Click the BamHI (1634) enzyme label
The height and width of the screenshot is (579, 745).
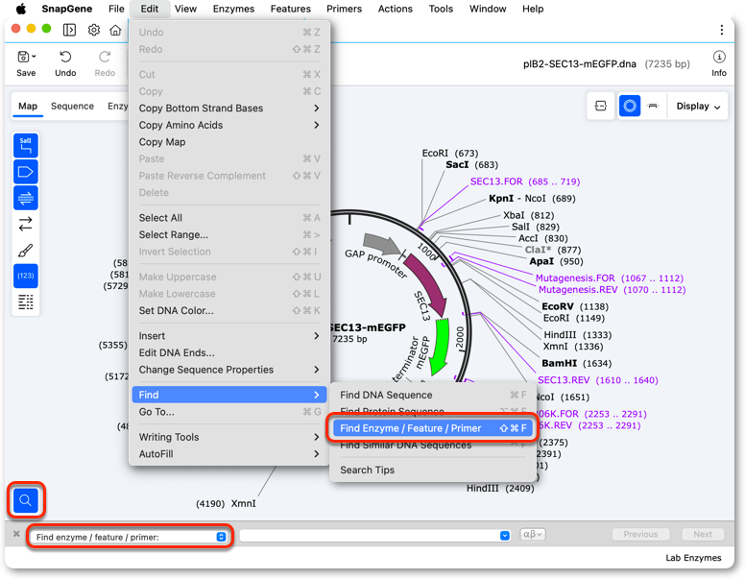(576, 363)
